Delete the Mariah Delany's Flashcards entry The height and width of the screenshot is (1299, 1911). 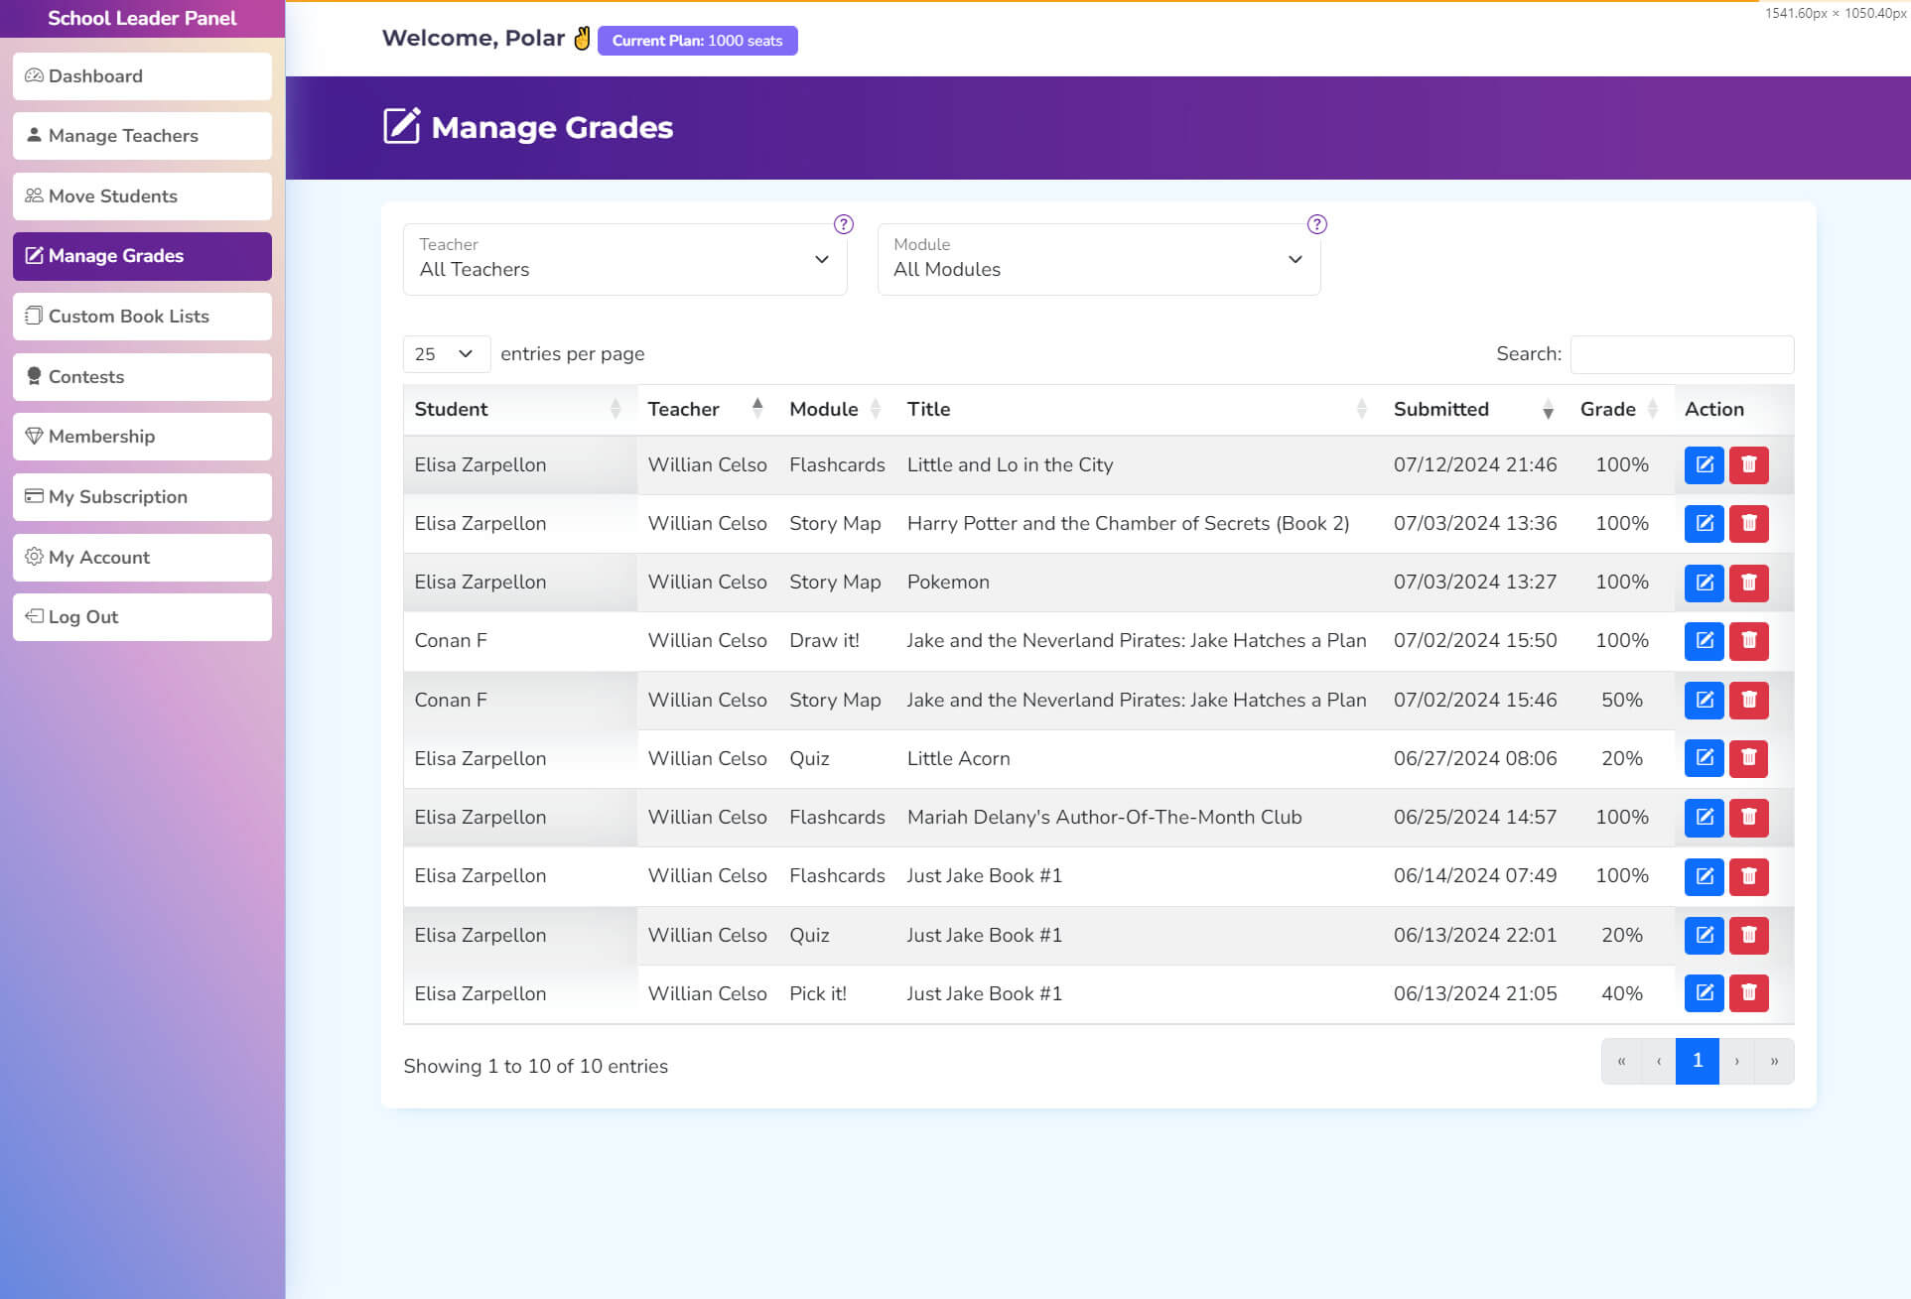(x=1748, y=817)
